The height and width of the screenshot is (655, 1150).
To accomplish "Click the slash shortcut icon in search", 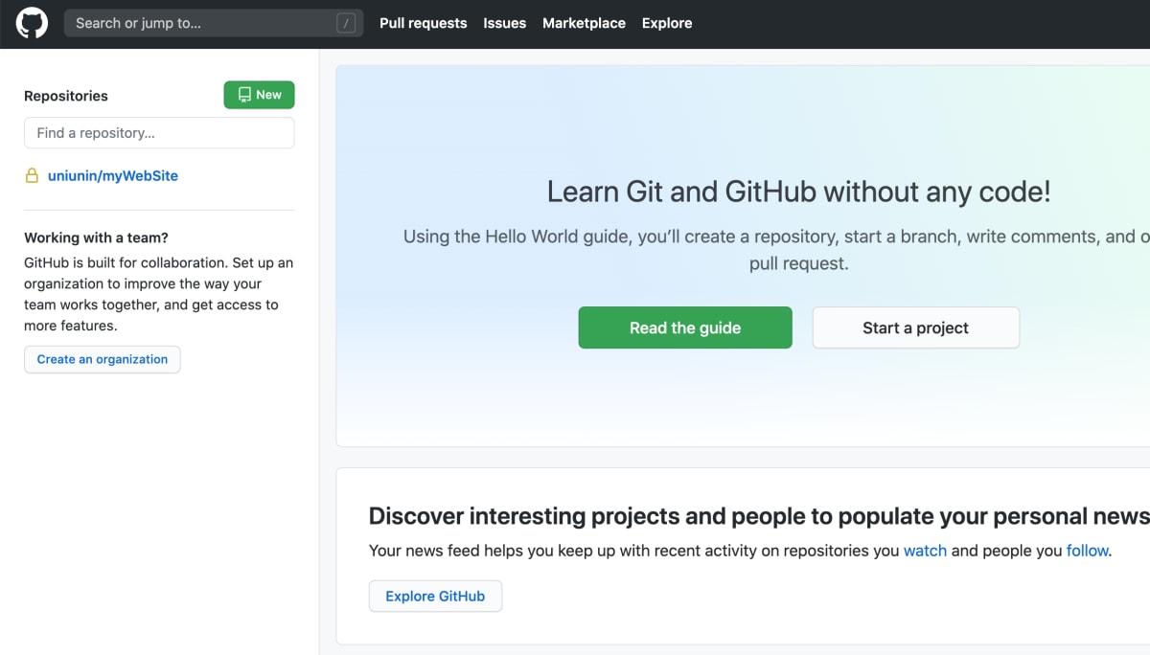I will [346, 24].
